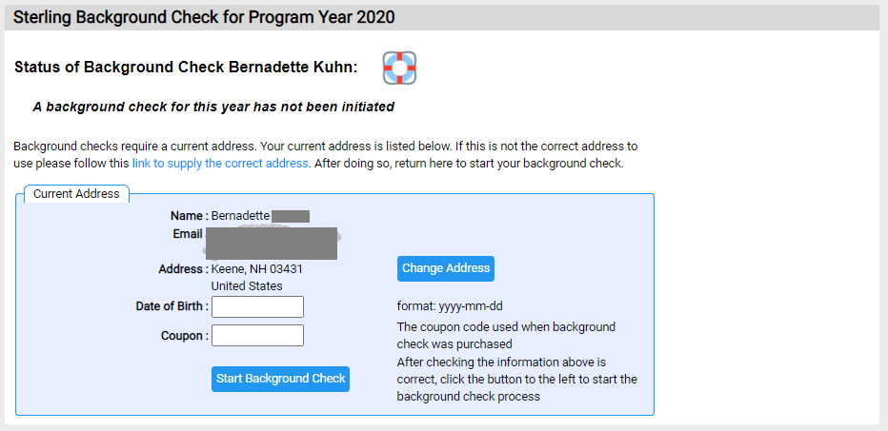Click the Sterling Background Check page heading
Viewport: 888px width, 431px height.
204,17
